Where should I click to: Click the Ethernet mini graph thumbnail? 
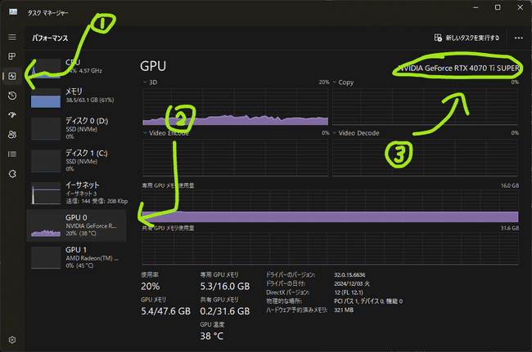click(x=46, y=194)
